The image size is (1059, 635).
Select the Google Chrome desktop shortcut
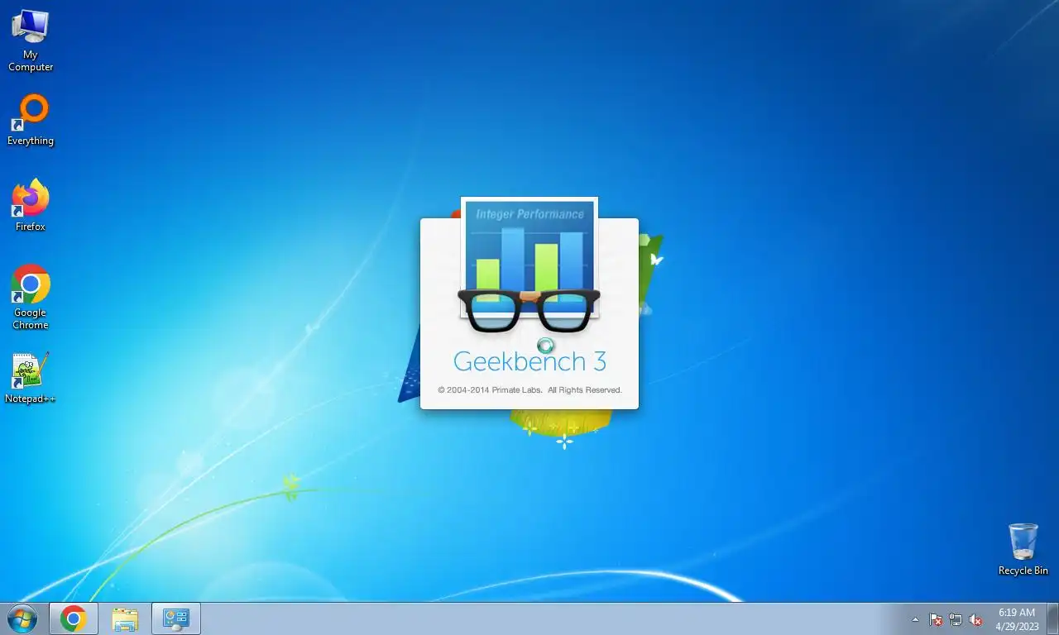pos(31,298)
